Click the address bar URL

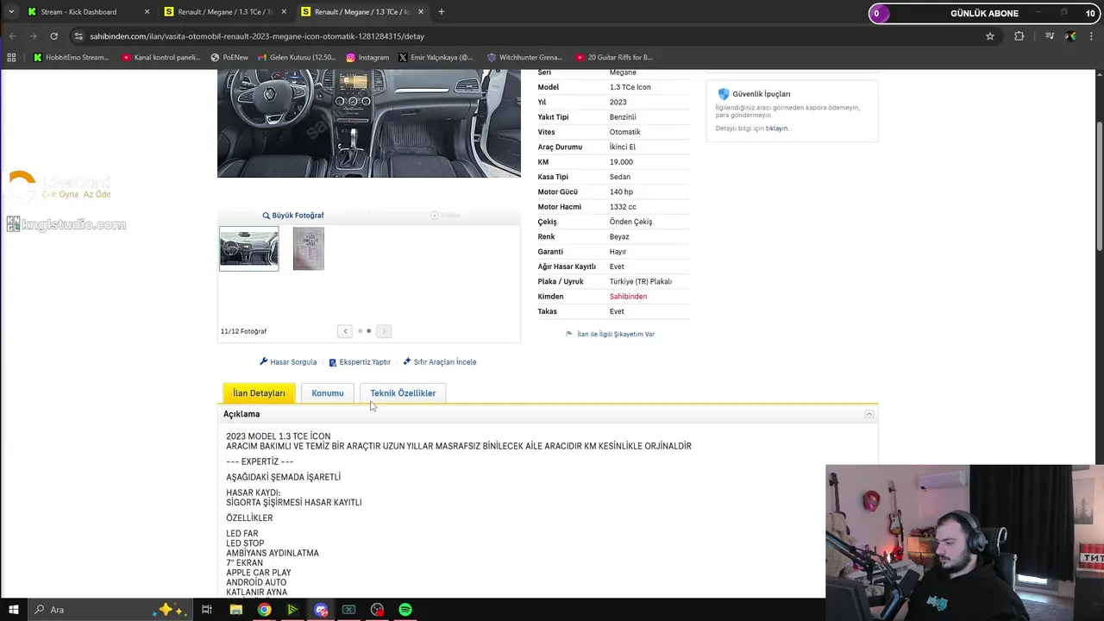[x=257, y=36]
